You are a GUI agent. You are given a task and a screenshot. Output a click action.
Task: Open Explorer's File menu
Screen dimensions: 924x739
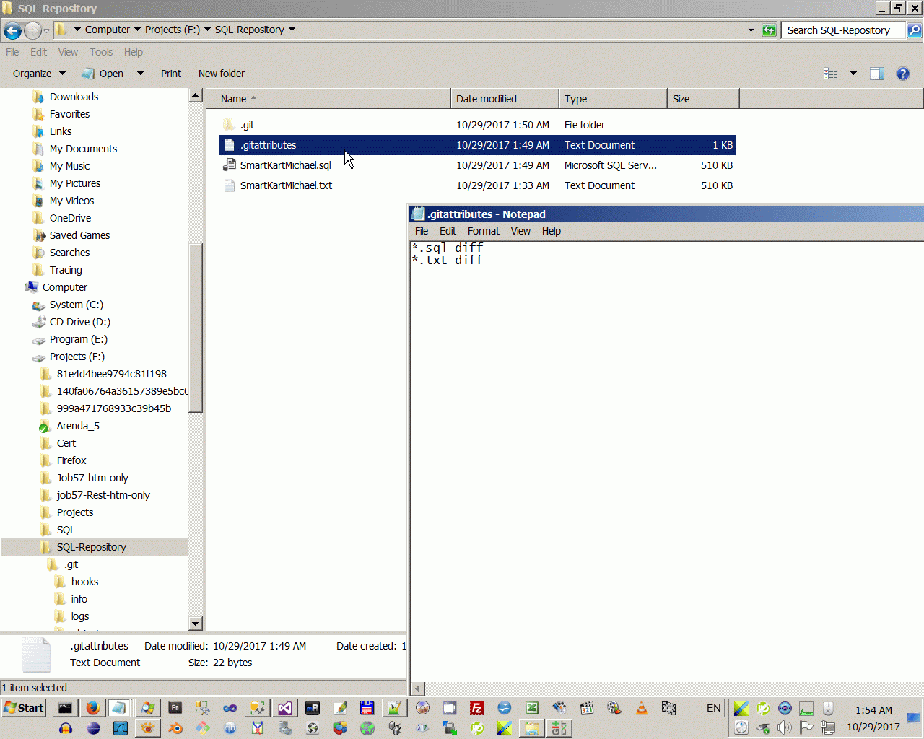(x=12, y=52)
